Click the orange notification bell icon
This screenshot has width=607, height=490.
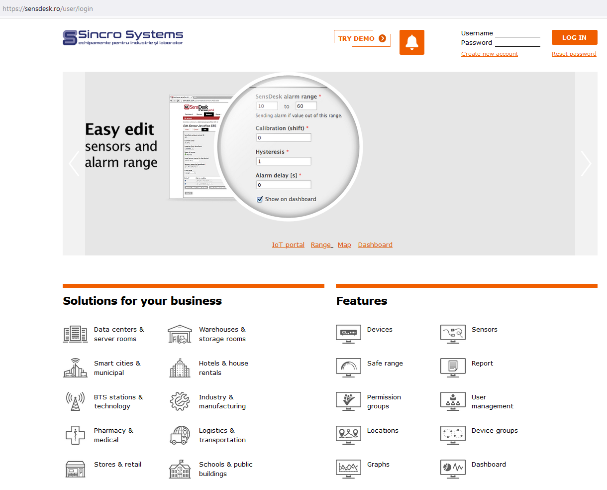coord(412,42)
